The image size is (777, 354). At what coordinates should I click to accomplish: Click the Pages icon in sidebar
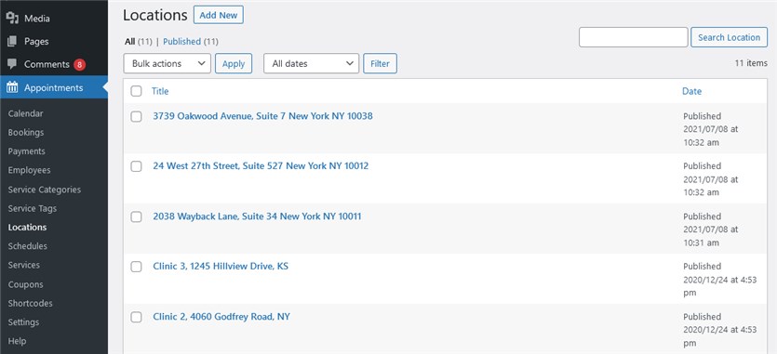(x=12, y=42)
